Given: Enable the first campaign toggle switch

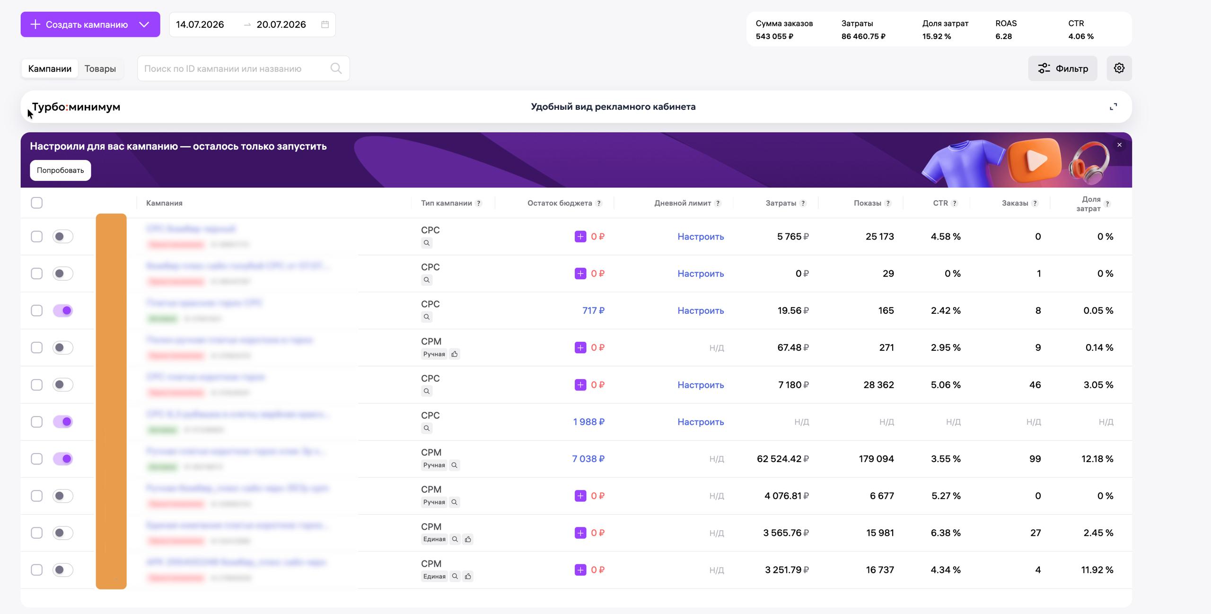Looking at the screenshot, I should [x=63, y=236].
